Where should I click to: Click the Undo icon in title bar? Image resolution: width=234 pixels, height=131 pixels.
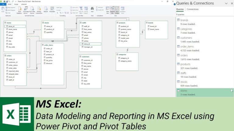[x=9, y=2]
